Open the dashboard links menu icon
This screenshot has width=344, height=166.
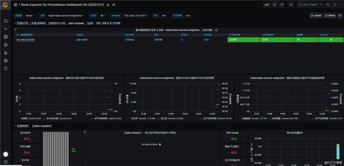pos(340,16)
